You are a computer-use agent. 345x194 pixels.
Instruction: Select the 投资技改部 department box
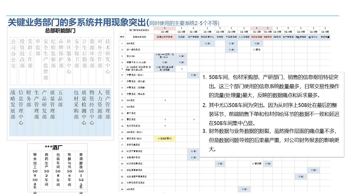click(22, 61)
